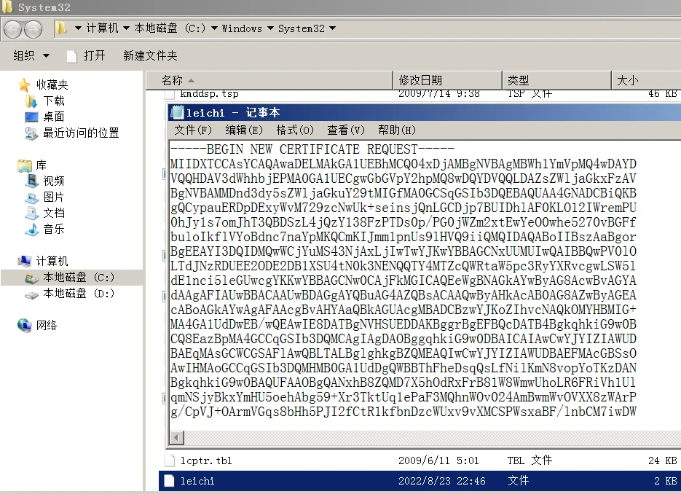
Task: Click the Computer (计算机) icon in sidebar
Action: coord(24,261)
